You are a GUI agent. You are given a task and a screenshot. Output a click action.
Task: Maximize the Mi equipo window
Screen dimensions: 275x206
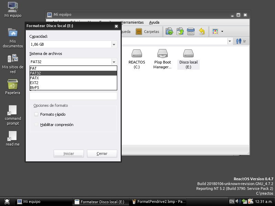click(238, 15)
